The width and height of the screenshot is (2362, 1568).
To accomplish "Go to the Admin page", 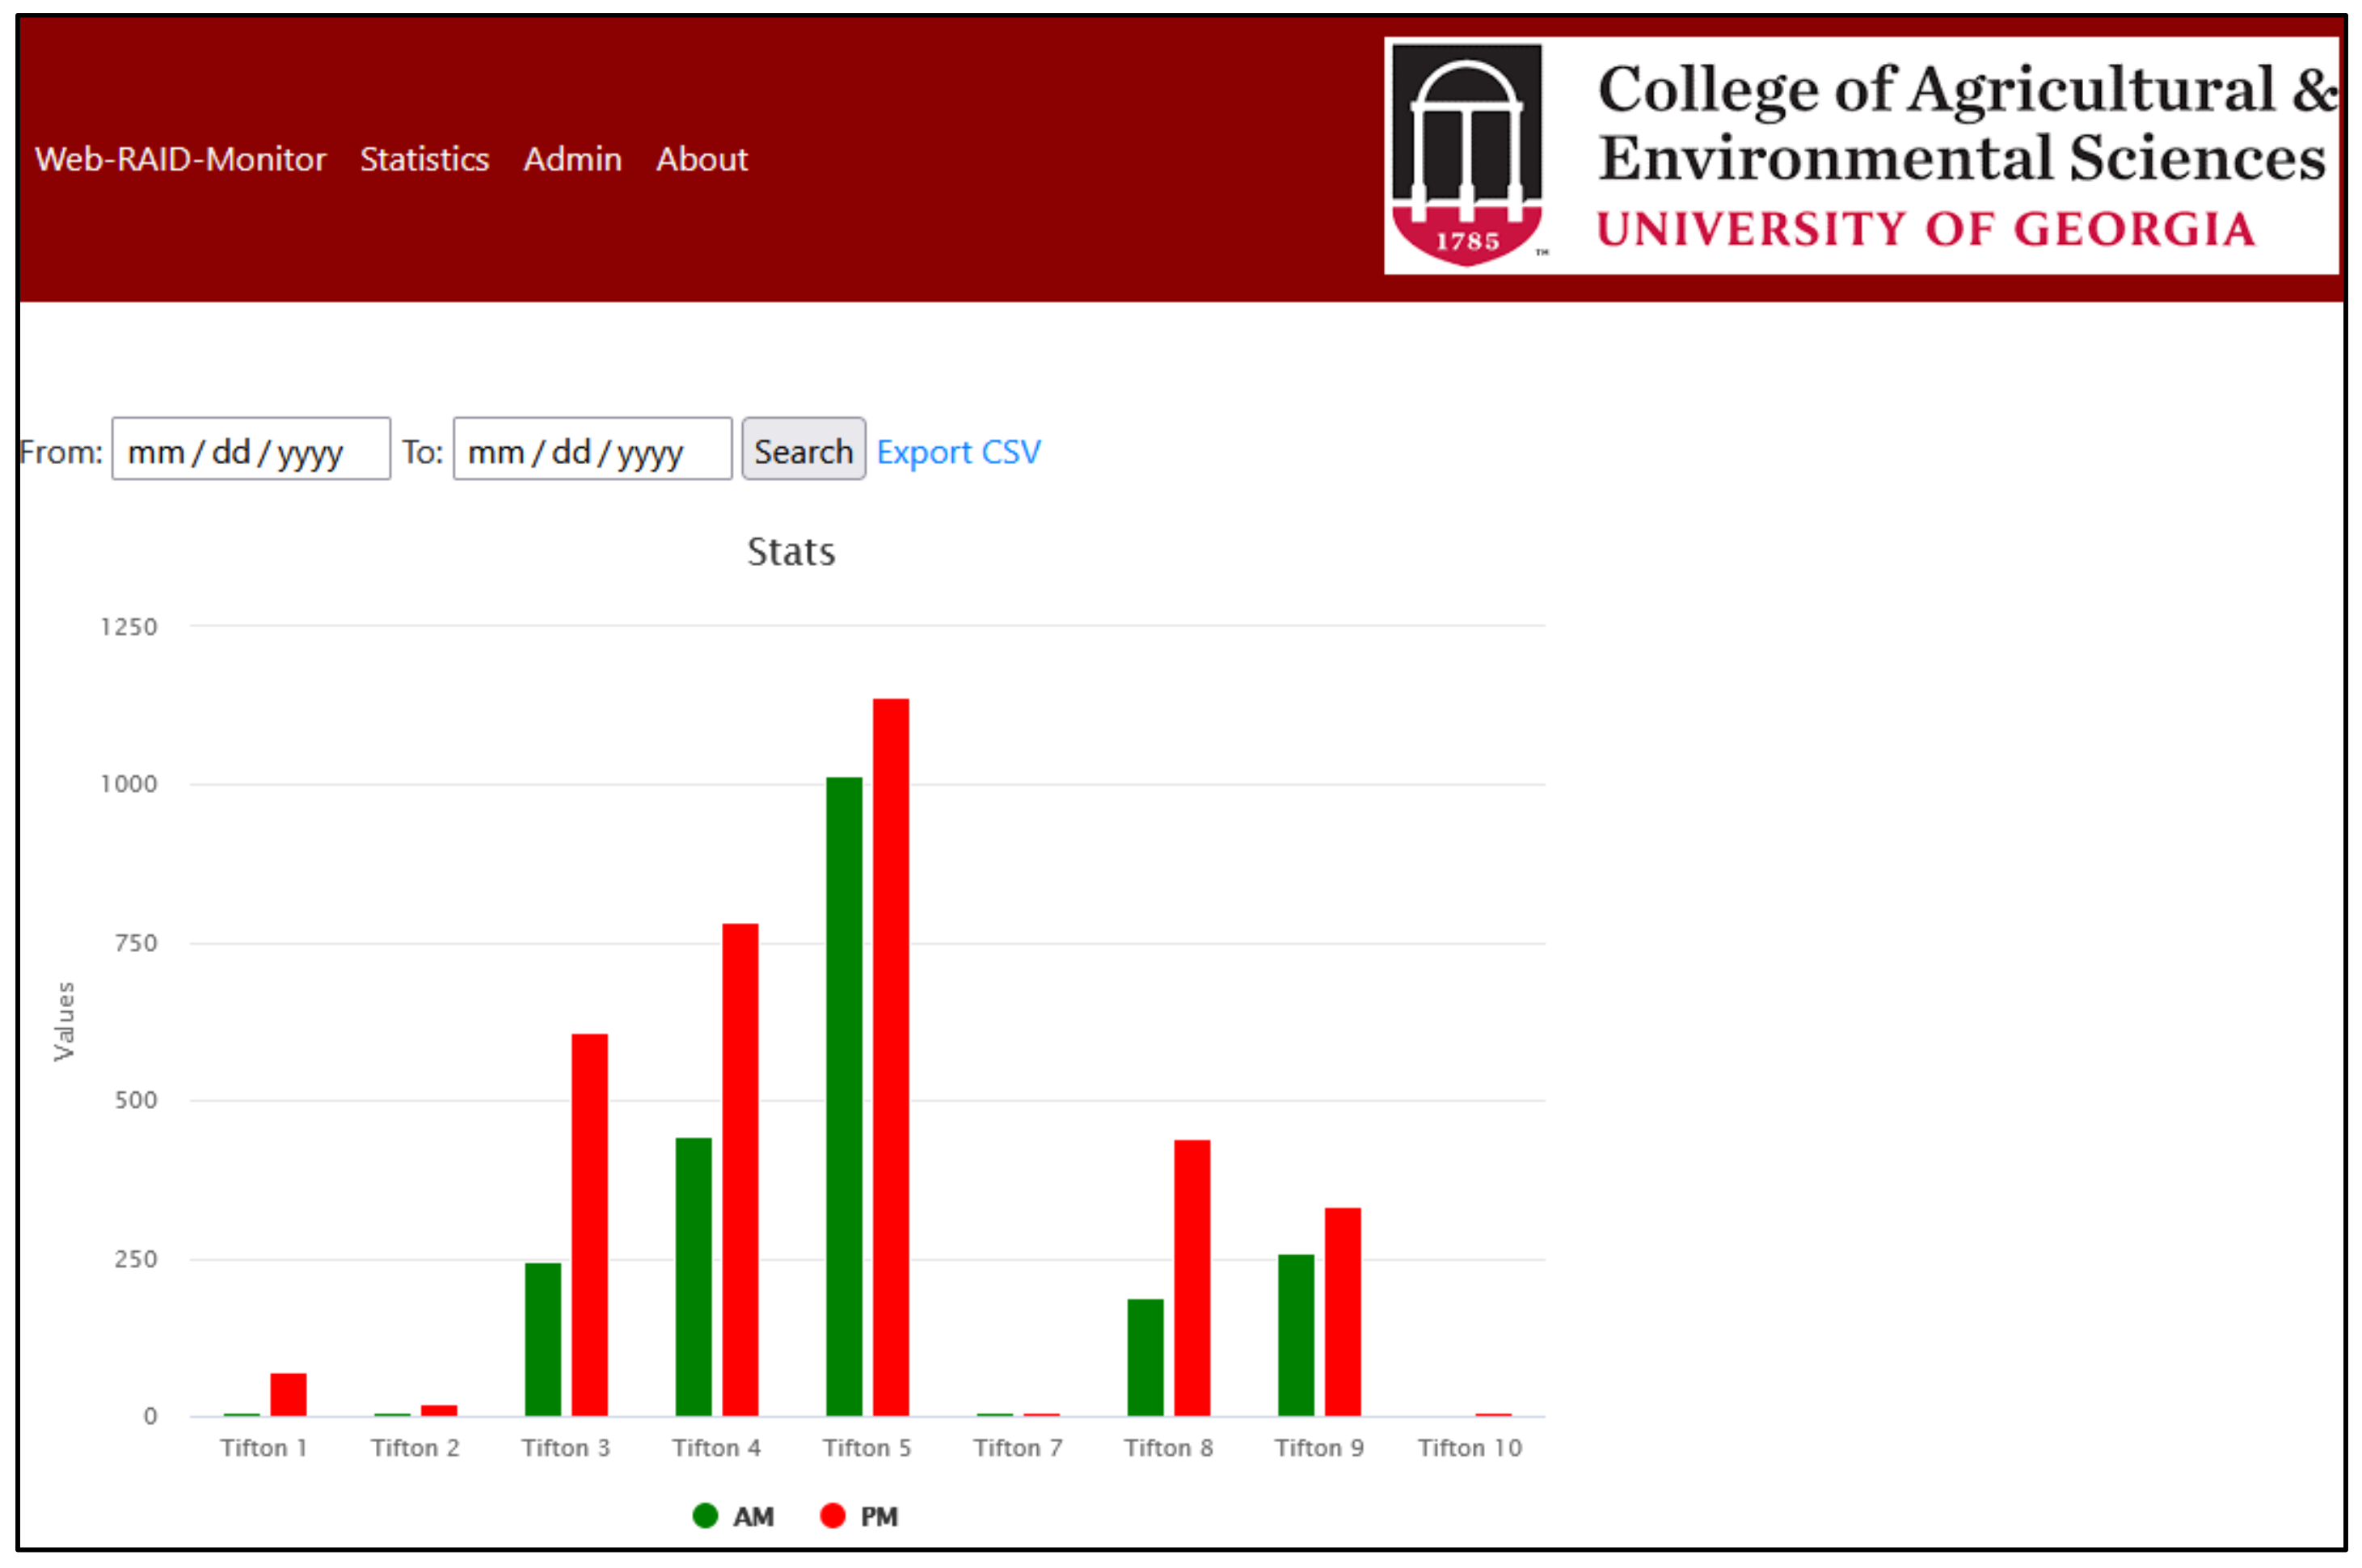I will click(572, 159).
